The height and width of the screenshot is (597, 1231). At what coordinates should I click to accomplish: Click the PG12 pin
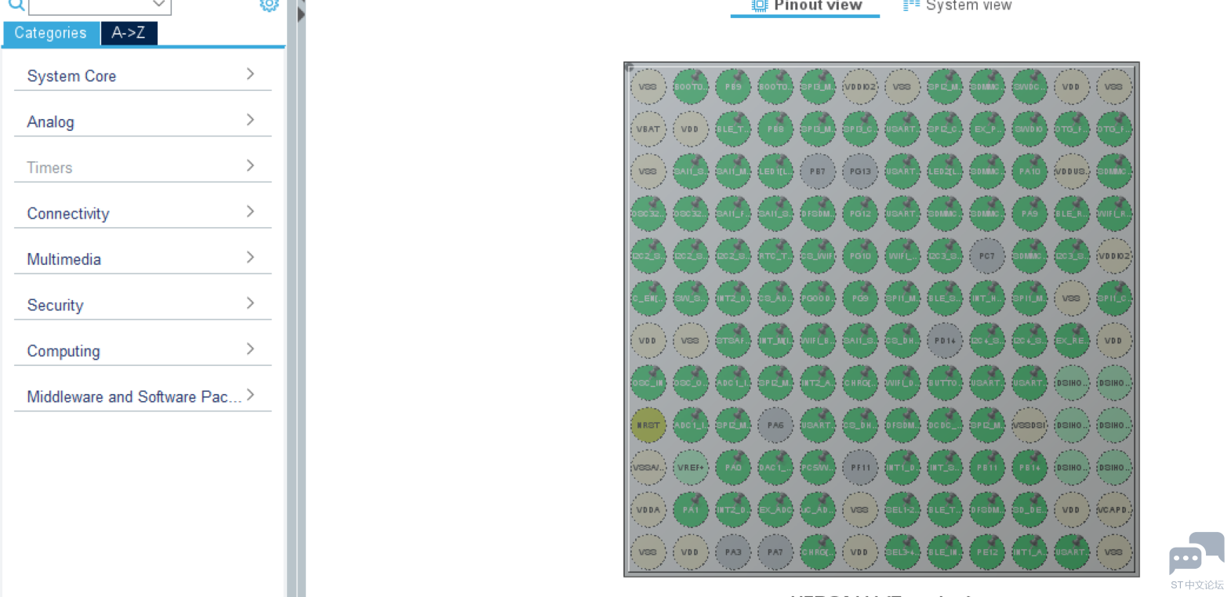pyautogui.click(x=860, y=214)
